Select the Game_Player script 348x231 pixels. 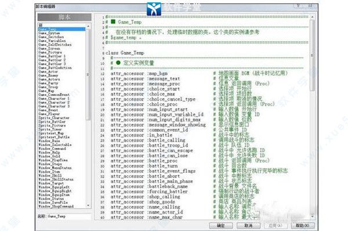point(49,114)
